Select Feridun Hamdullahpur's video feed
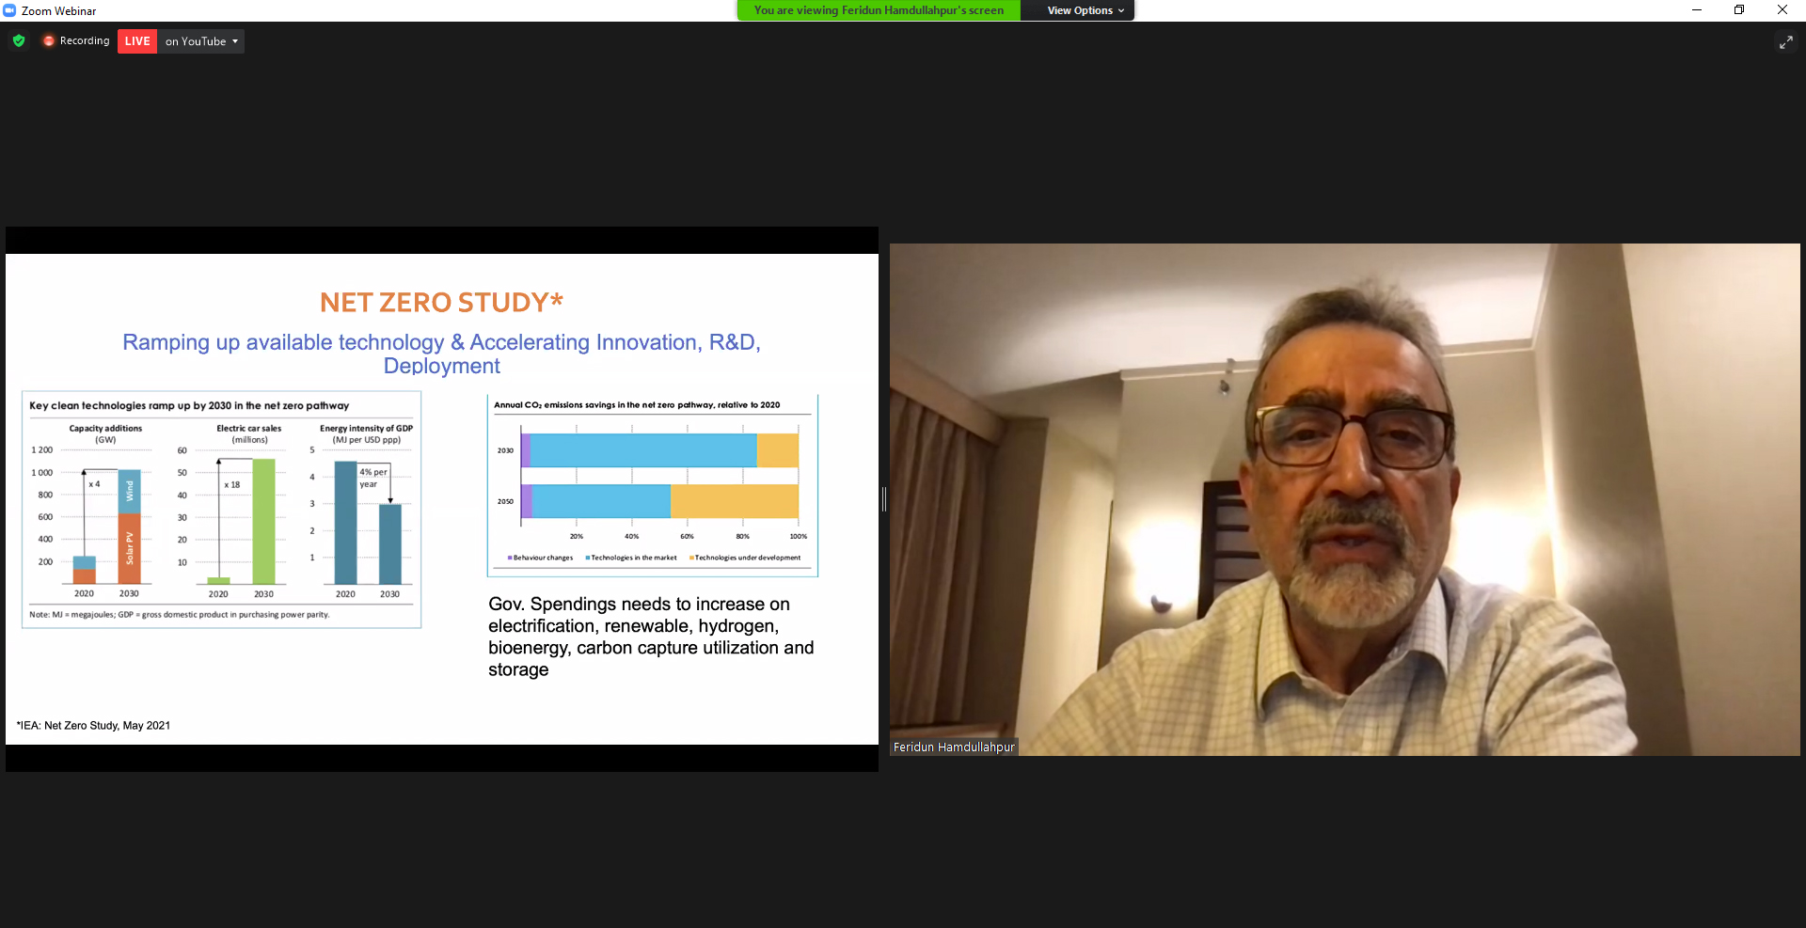Image resolution: width=1806 pixels, height=928 pixels. 1344,498
